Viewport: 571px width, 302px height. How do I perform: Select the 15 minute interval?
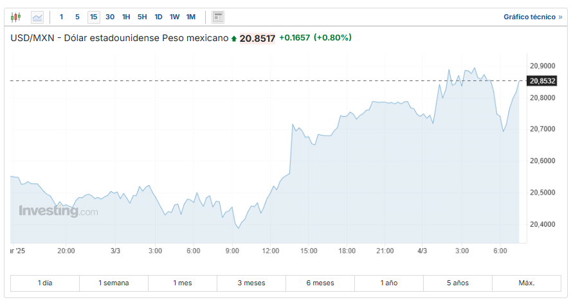click(94, 17)
